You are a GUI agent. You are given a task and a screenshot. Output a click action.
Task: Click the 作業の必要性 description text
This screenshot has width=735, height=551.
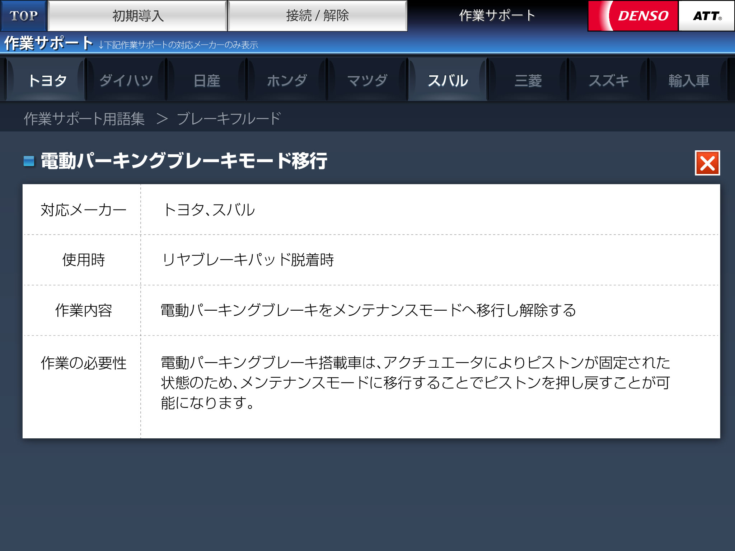[x=415, y=383]
